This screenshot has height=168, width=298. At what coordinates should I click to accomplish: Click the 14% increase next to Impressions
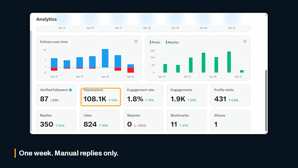[x=113, y=100]
